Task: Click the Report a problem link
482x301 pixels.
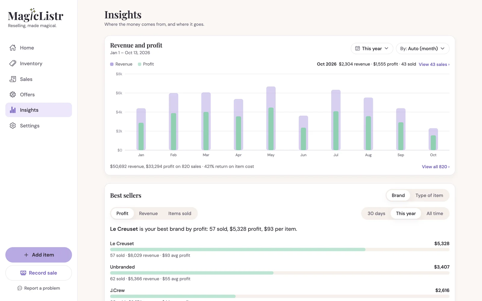Action: pyautogui.click(x=39, y=288)
